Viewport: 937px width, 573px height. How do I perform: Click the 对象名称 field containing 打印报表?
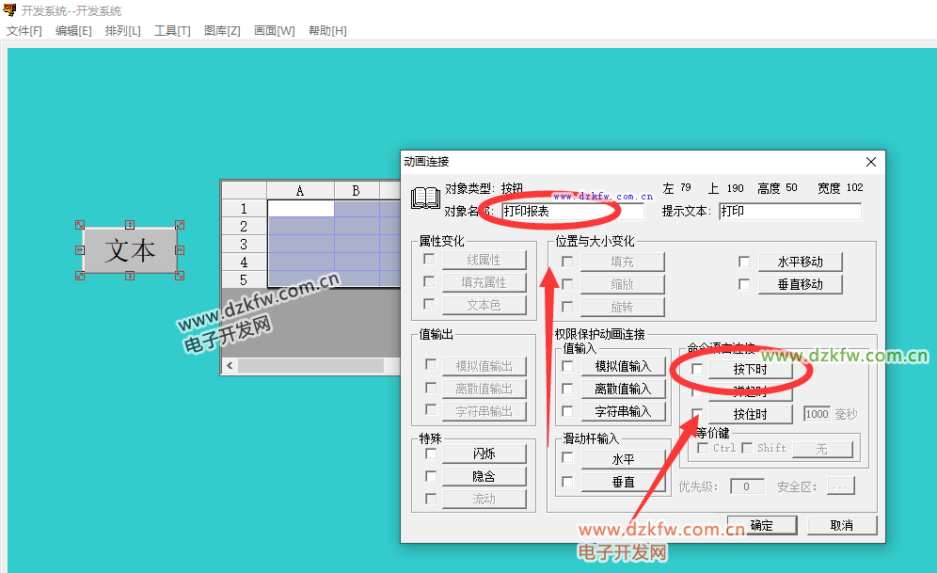[571, 212]
